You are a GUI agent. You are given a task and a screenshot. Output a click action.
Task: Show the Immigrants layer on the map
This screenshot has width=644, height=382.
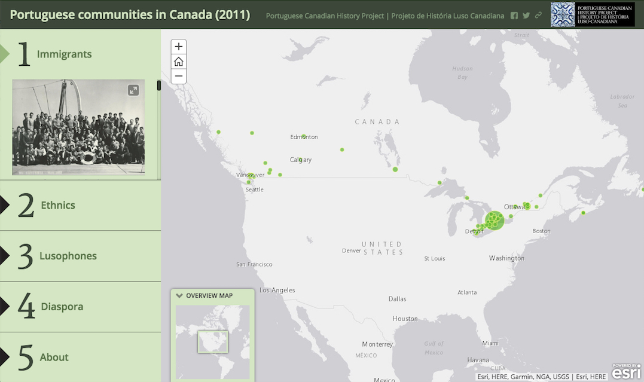pos(65,53)
